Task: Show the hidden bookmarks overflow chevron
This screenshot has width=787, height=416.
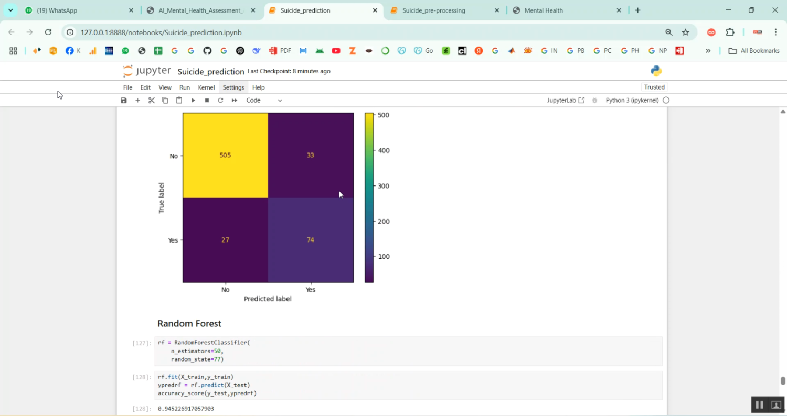Action: point(708,51)
